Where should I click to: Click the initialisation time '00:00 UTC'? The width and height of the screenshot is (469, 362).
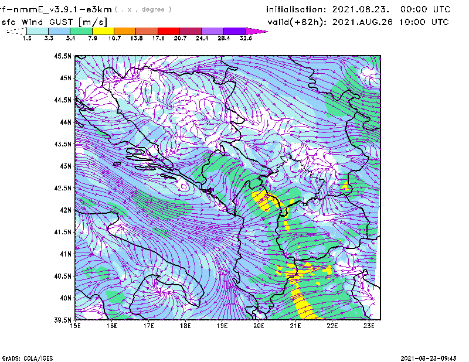(x=425, y=9)
